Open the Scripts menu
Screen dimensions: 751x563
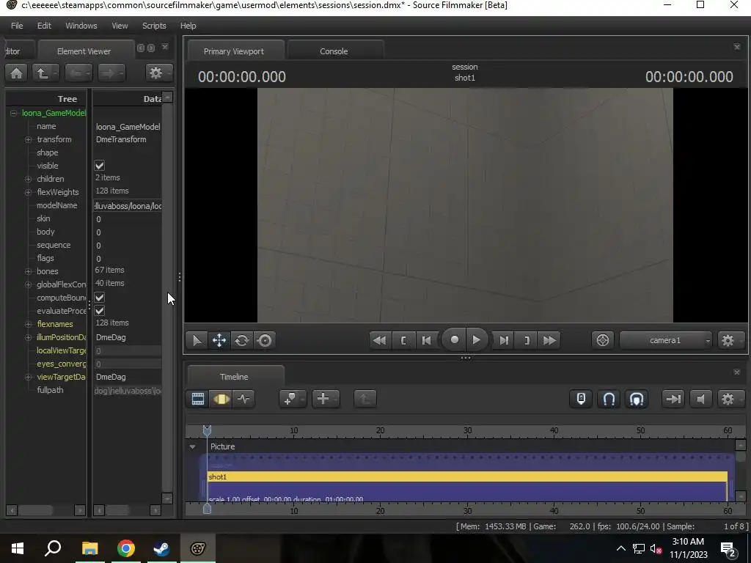(154, 26)
